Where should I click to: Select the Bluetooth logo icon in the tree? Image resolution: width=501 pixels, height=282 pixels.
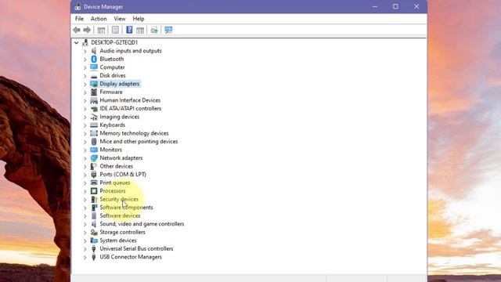pyautogui.click(x=94, y=60)
